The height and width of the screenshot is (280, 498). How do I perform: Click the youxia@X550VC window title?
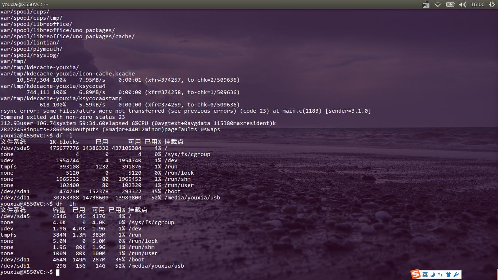click(25, 4)
